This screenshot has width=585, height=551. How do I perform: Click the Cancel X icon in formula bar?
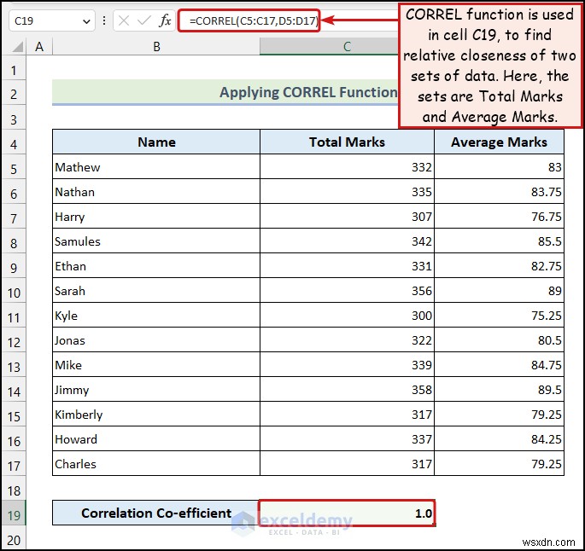[x=124, y=20]
